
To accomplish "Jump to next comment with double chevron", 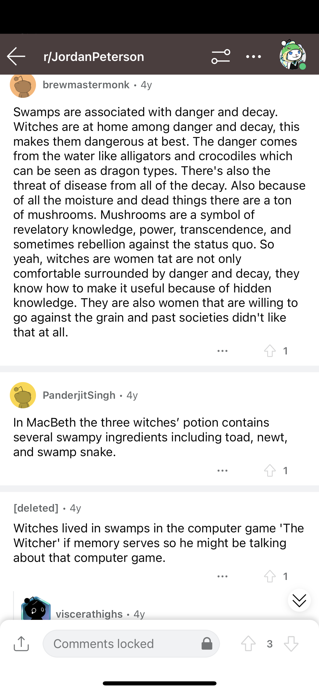I will click(299, 600).
